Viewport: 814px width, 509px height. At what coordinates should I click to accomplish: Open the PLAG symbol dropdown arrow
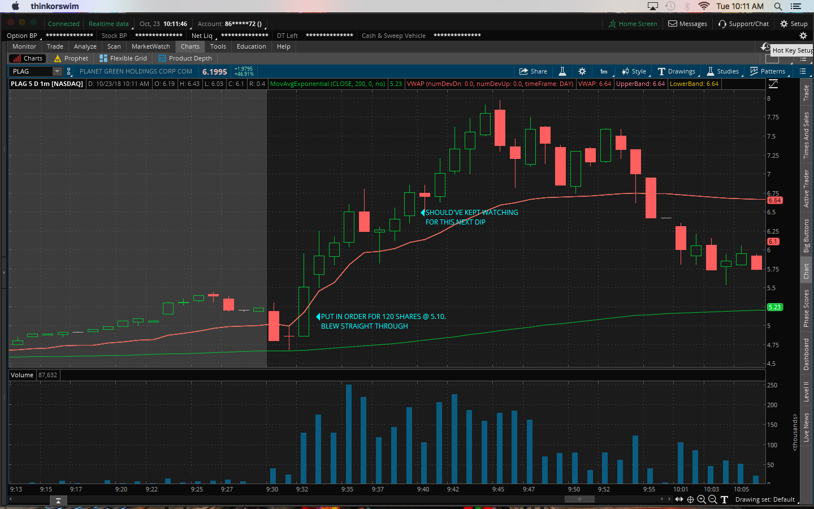coord(57,71)
